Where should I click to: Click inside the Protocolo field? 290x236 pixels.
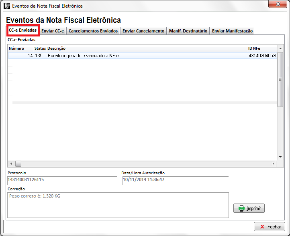click(60, 180)
